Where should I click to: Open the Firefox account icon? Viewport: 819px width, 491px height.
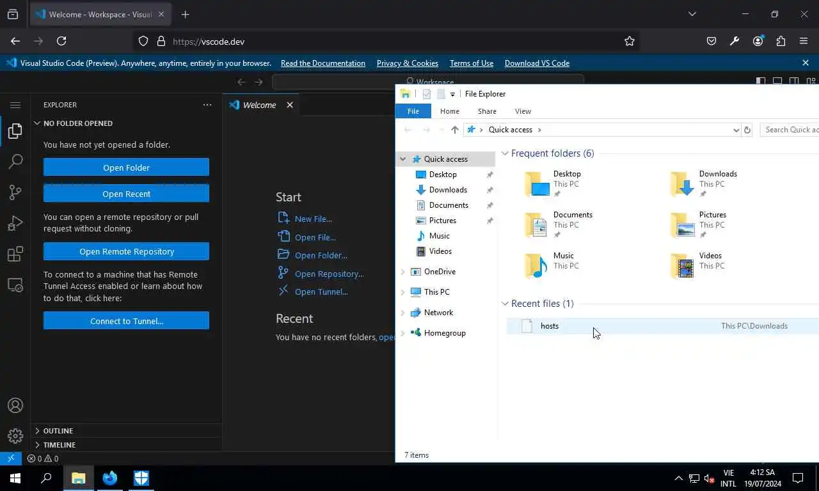(x=758, y=41)
